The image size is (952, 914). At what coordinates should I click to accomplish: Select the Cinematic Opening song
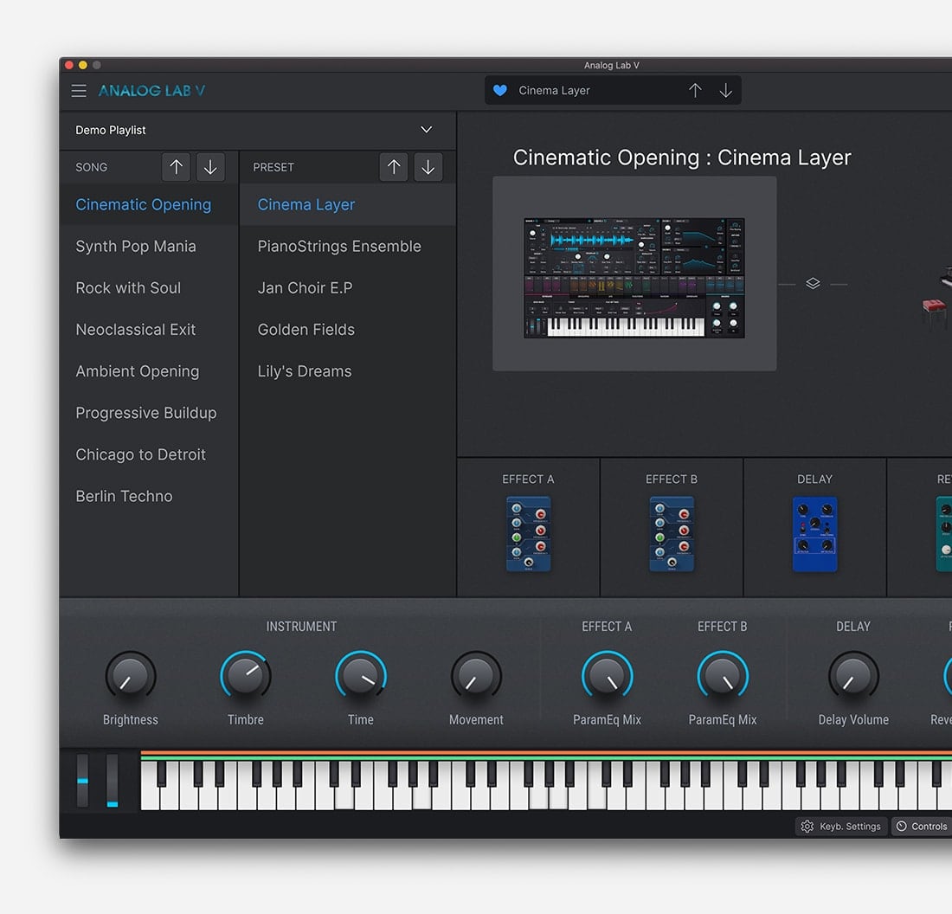149,204
